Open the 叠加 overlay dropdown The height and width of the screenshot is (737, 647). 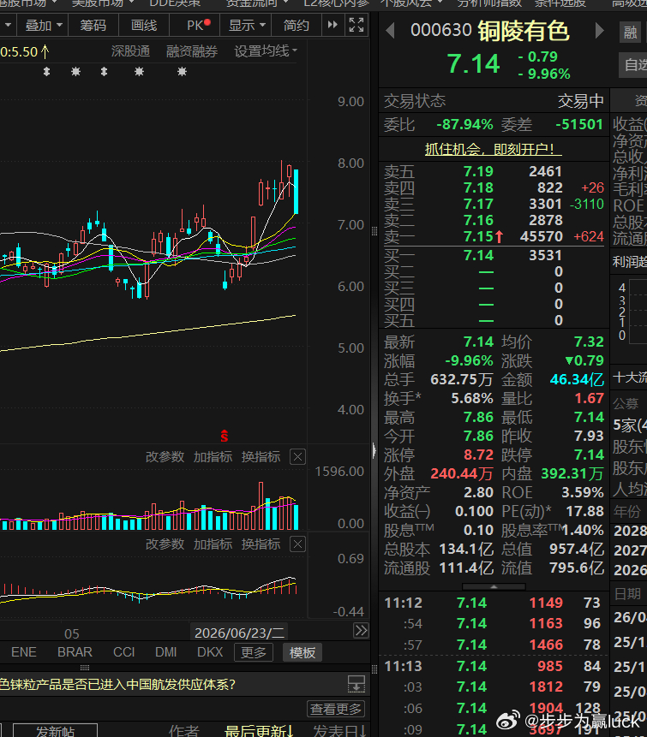coord(43,26)
